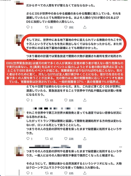Open more options menu on last tweet
Image resolution: width=131 pixels, height=176 pixels.
121,147
